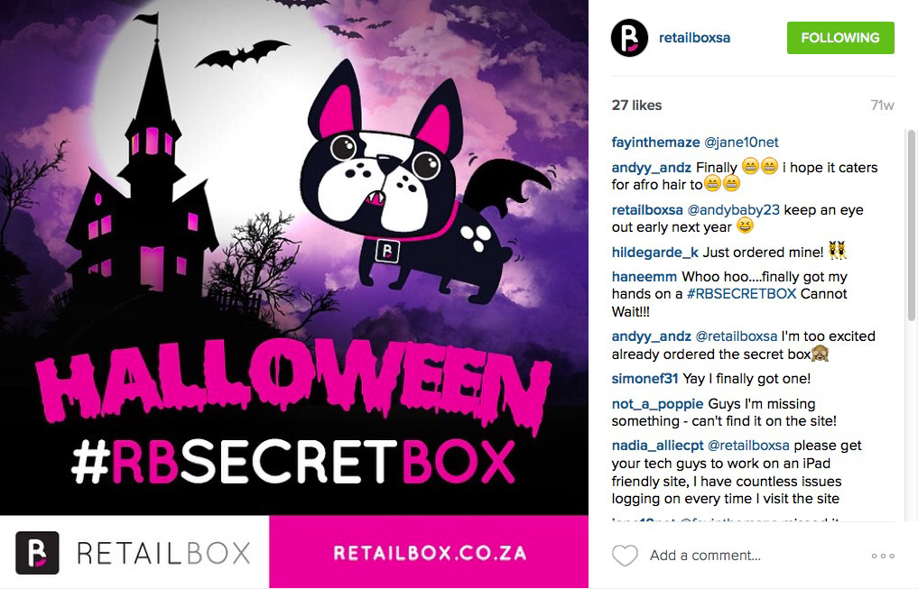Screen dimensions: 918x589
Task: Click the retailboxsa profile avatar
Action: point(629,38)
